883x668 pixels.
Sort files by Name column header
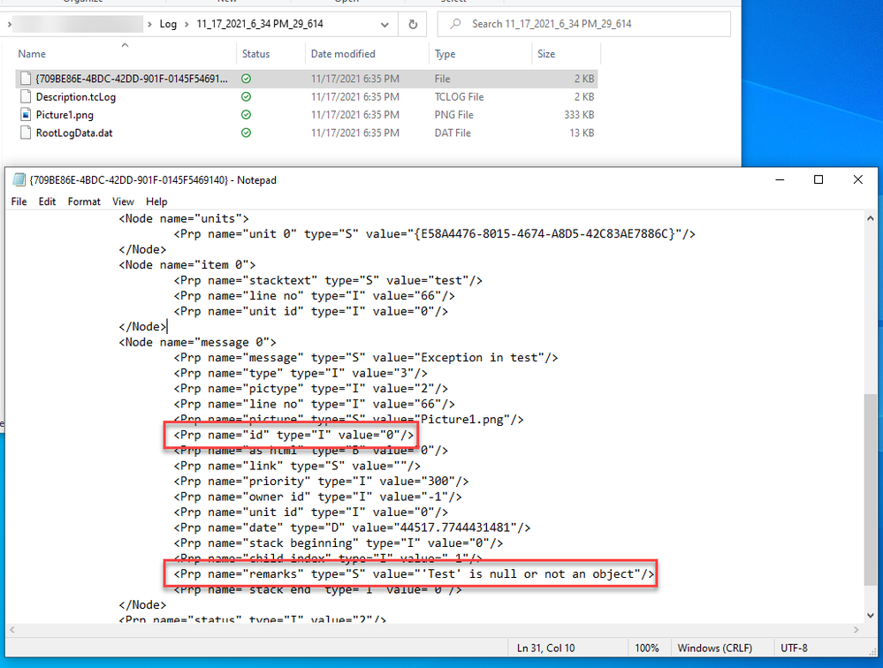(x=32, y=54)
